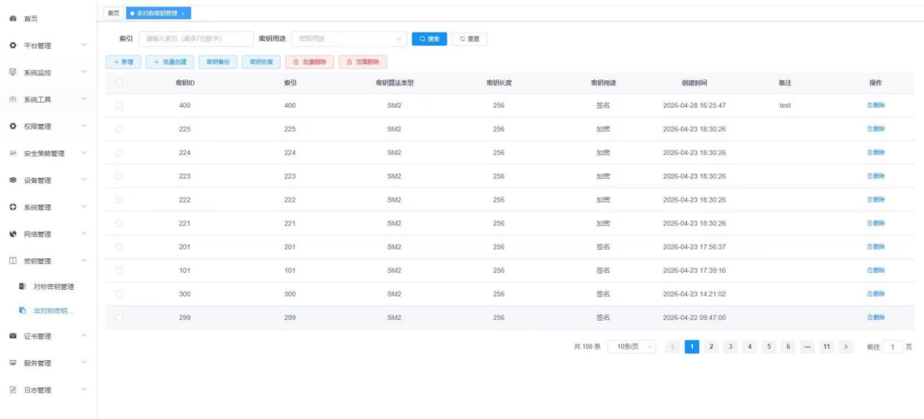
Task: Click timestamp 2026-04-22 09:47:00
Action: pos(694,317)
